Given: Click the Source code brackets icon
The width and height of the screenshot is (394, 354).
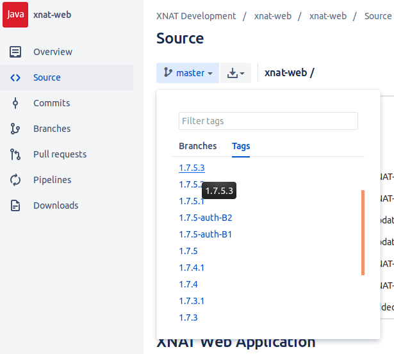Looking at the screenshot, I should [15, 77].
